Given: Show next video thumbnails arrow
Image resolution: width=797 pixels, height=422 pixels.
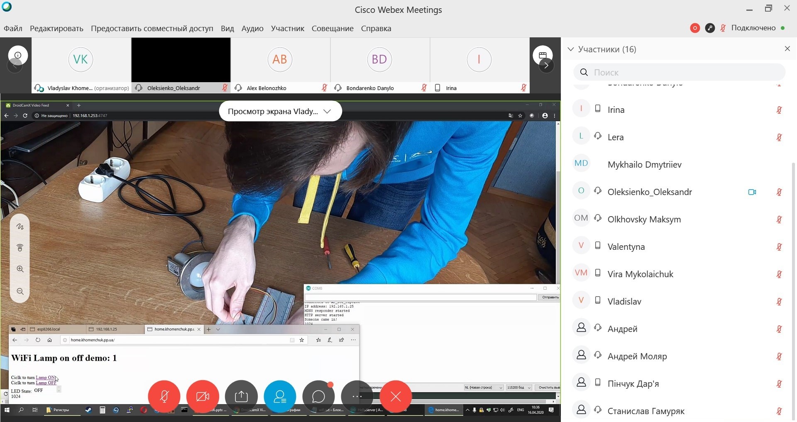Looking at the screenshot, I should (x=546, y=65).
